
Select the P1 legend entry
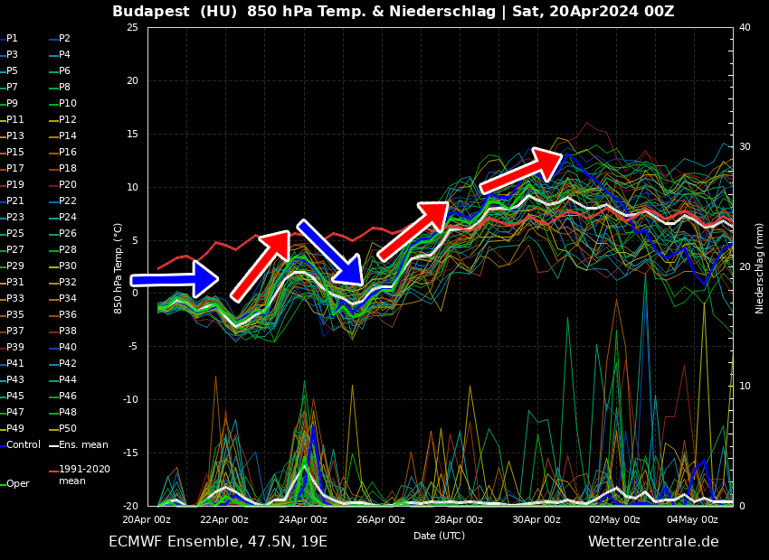click(x=9, y=38)
